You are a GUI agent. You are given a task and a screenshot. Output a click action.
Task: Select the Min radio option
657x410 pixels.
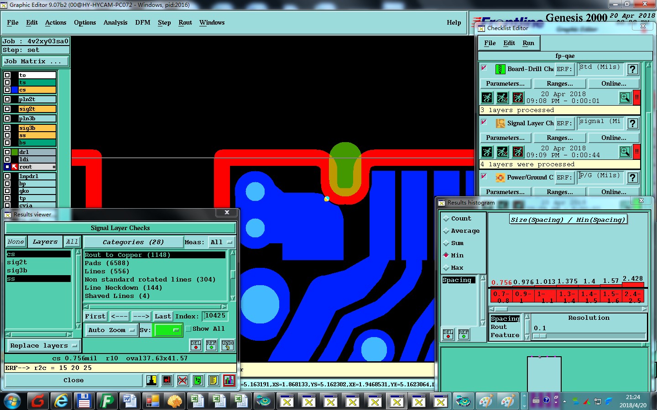446,256
